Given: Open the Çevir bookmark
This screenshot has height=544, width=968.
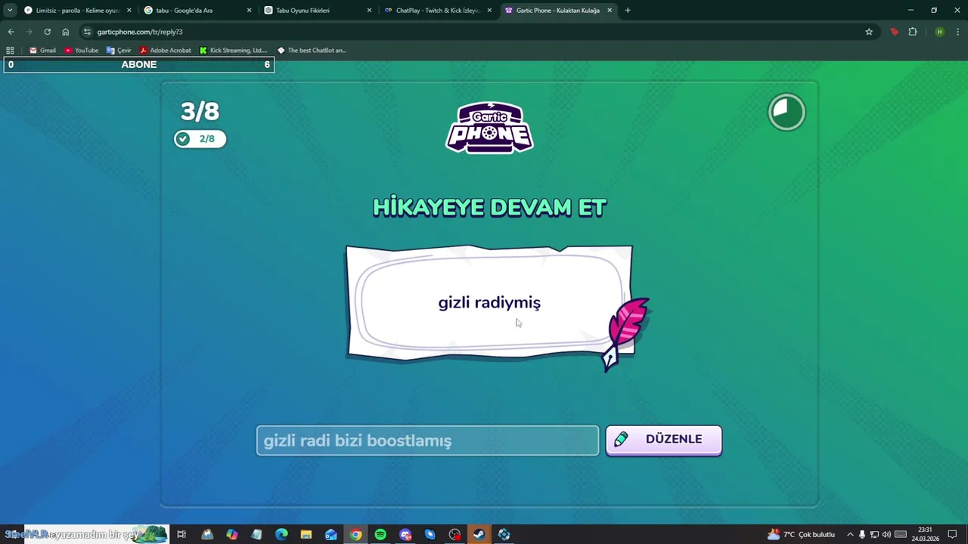Looking at the screenshot, I should pos(119,51).
